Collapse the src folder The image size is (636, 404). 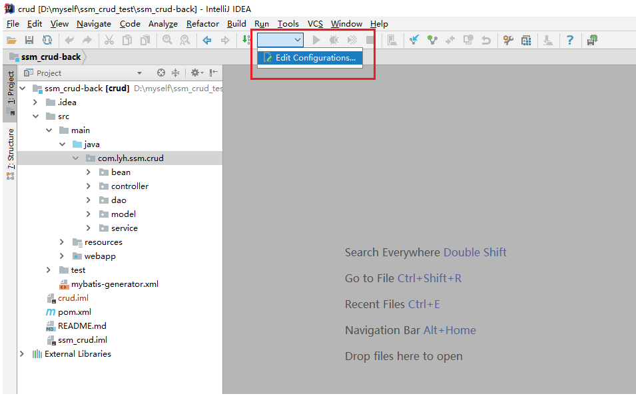click(36, 116)
